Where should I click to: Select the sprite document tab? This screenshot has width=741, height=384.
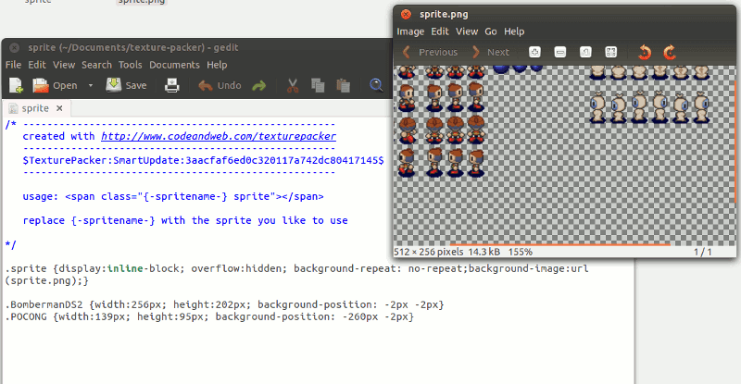click(35, 108)
